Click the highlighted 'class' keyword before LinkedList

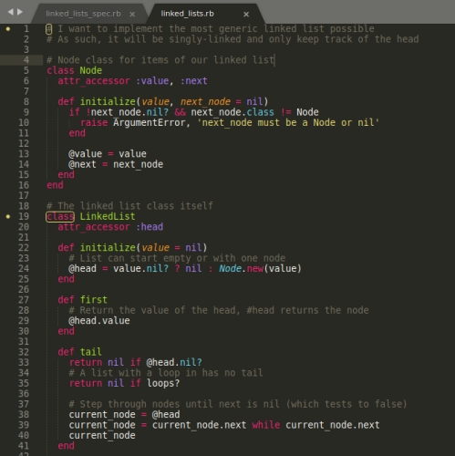pos(60,216)
